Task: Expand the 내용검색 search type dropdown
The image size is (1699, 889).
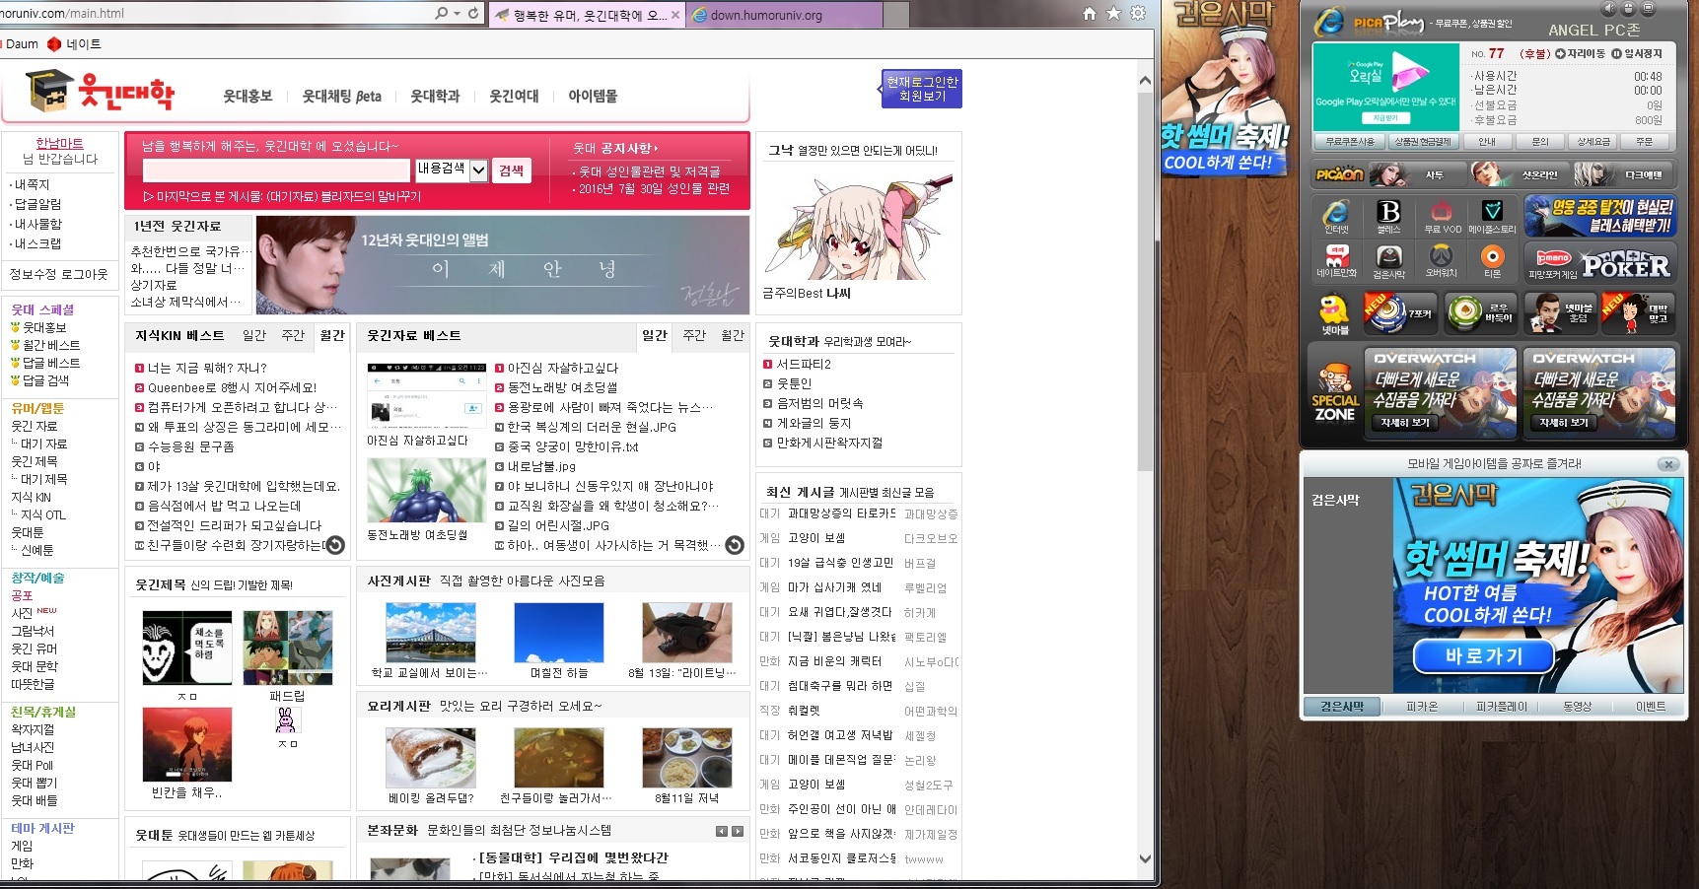Action: coord(478,171)
